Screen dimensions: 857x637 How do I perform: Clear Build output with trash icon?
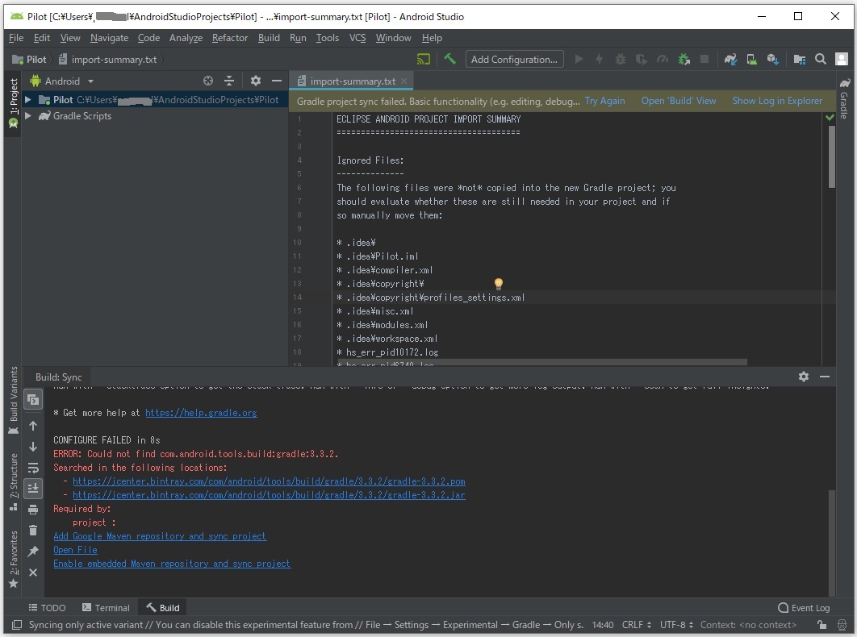click(33, 530)
